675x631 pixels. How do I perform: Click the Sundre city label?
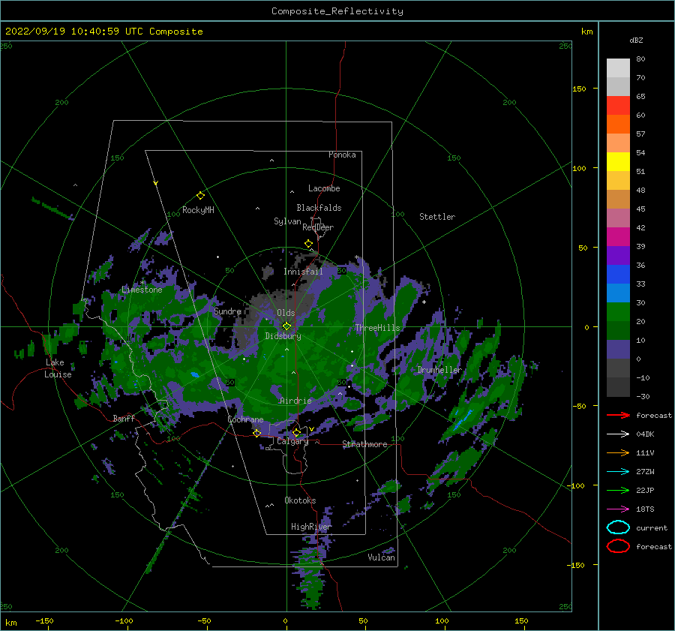(x=228, y=311)
